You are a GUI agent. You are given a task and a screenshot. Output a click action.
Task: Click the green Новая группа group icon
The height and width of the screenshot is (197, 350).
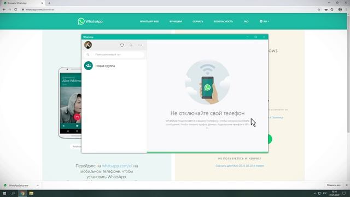[x=89, y=66]
